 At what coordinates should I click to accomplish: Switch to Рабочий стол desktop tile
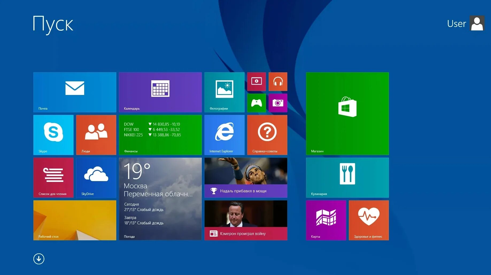tap(75, 220)
